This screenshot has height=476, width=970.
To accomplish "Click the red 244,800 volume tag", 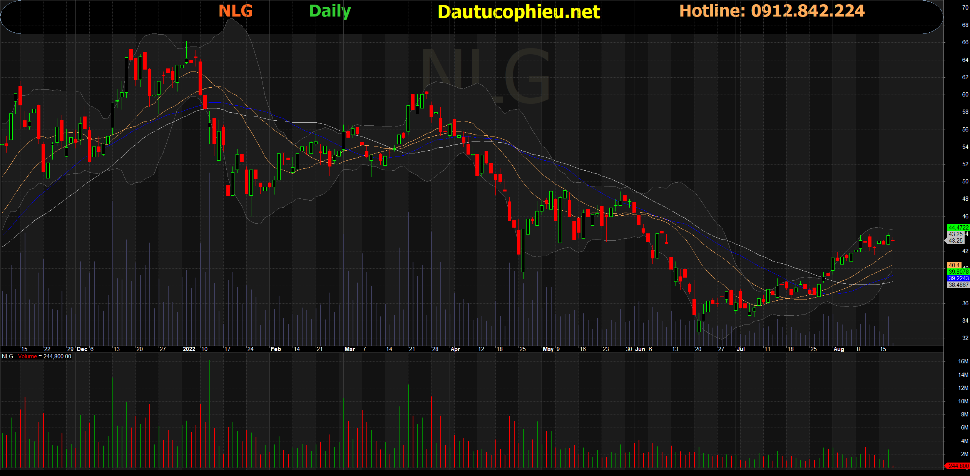I will (958, 466).
